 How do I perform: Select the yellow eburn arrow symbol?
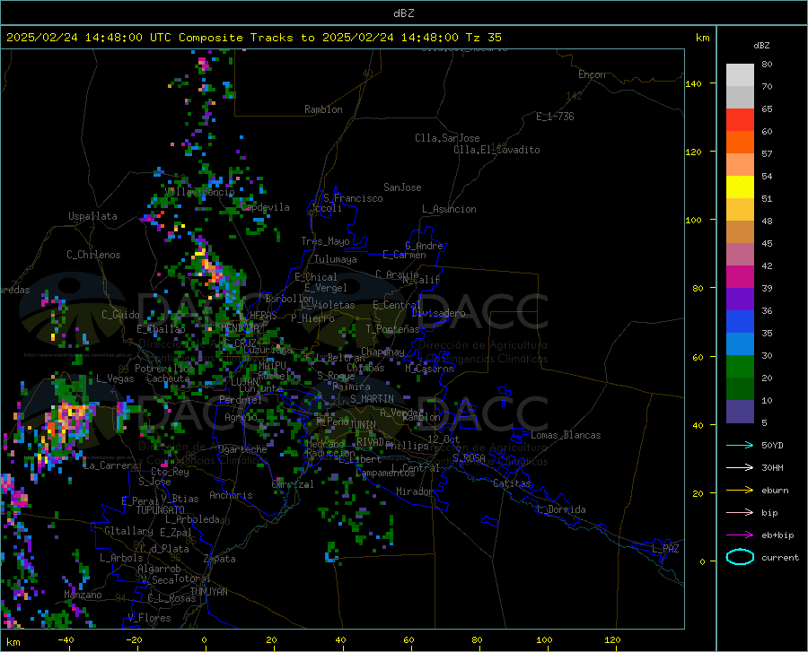point(740,490)
